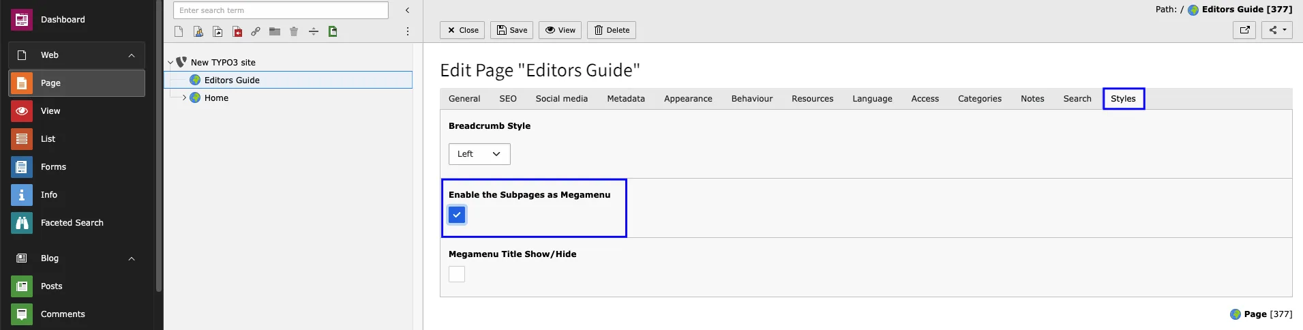Image resolution: width=1303 pixels, height=330 pixels.
Task: Open the Faceted Search module
Action: pos(76,223)
